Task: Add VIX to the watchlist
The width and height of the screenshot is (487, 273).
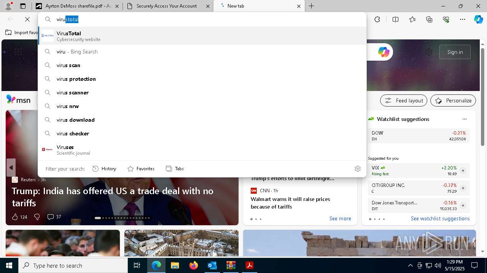Action: (x=463, y=171)
